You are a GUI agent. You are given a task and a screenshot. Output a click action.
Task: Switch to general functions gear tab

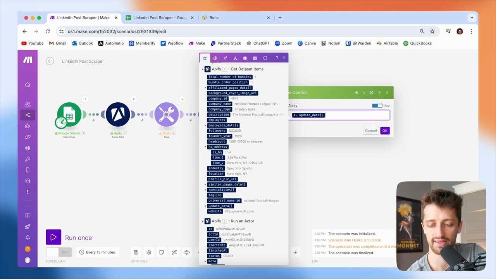[x=215, y=58]
